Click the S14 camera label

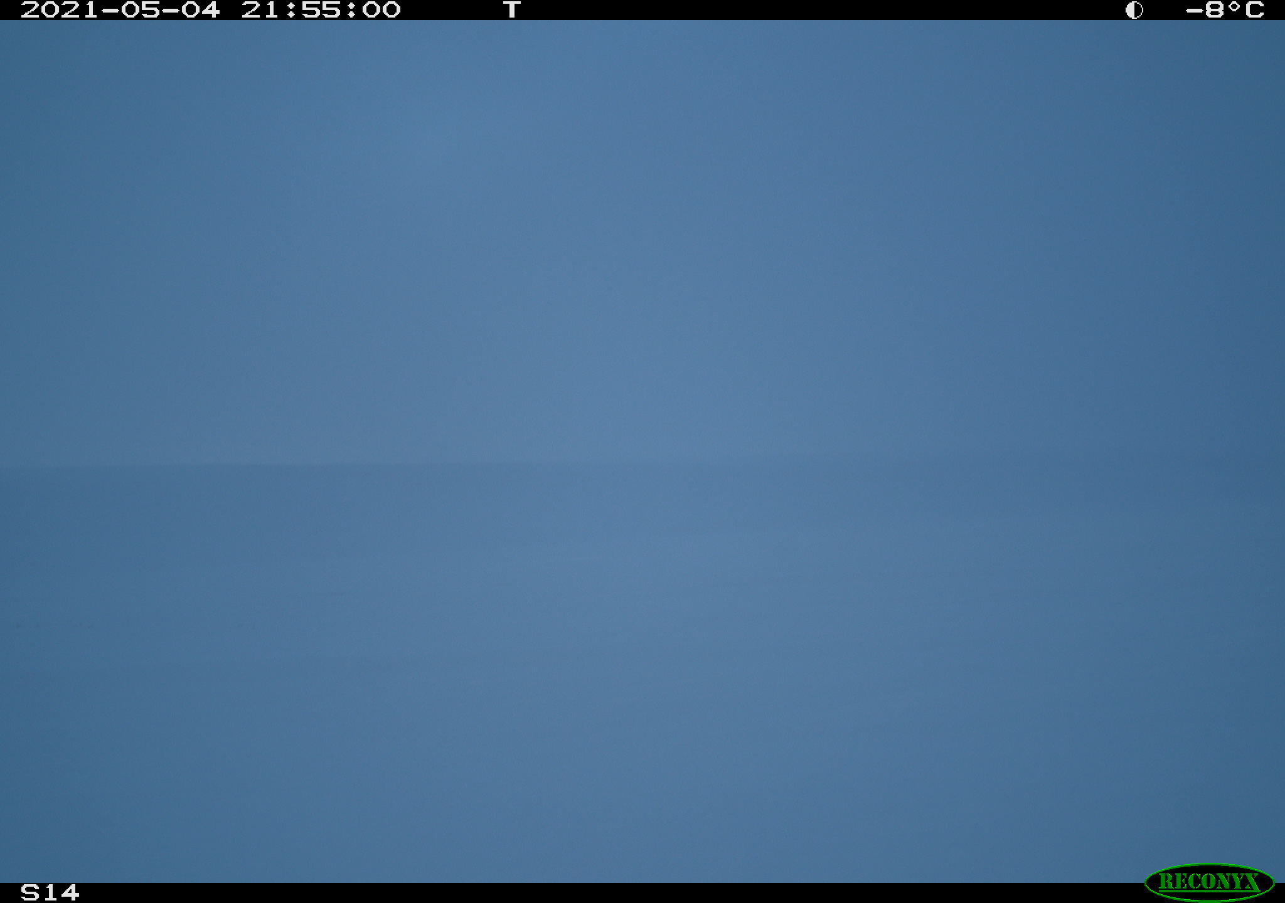coord(50,892)
